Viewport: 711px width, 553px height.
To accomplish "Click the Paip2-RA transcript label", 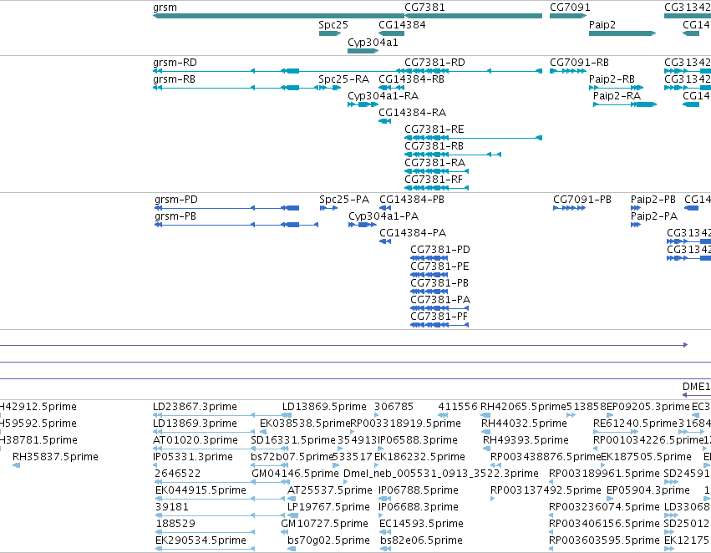I will [x=617, y=96].
